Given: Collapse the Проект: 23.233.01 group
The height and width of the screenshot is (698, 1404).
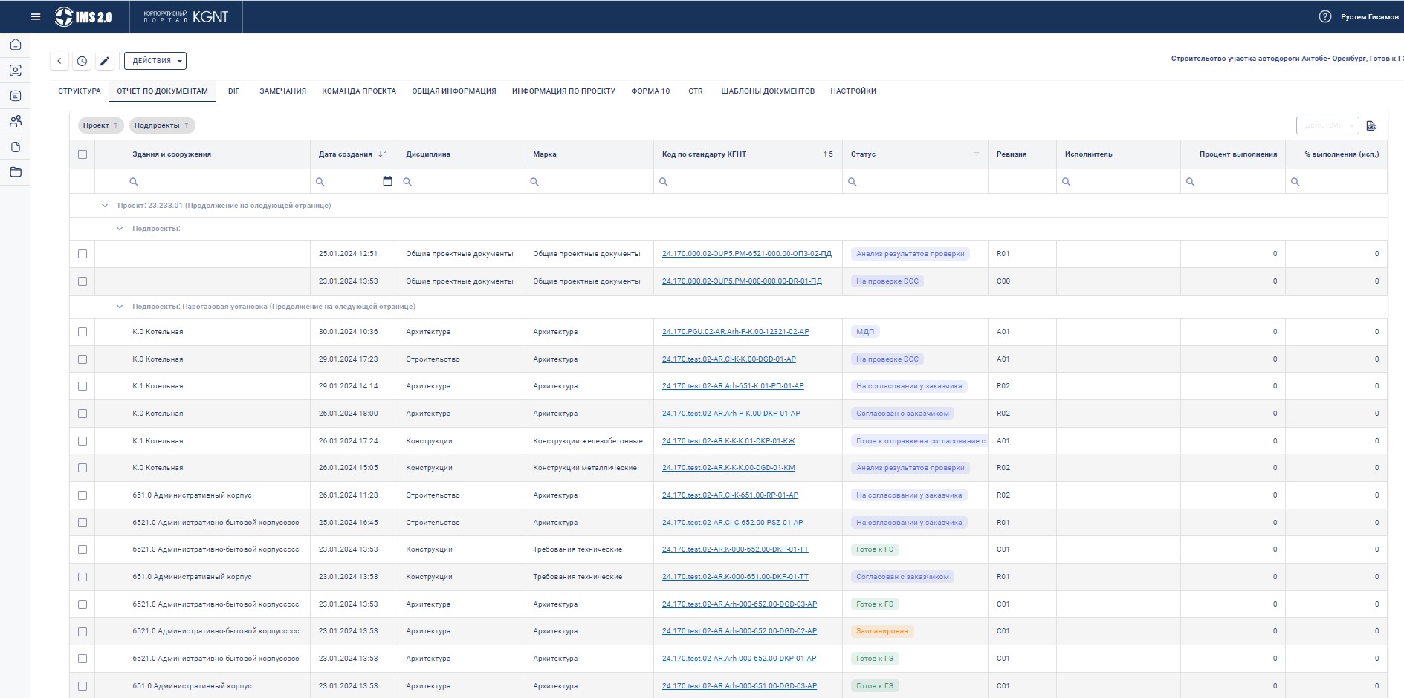Looking at the screenshot, I should coord(105,206).
